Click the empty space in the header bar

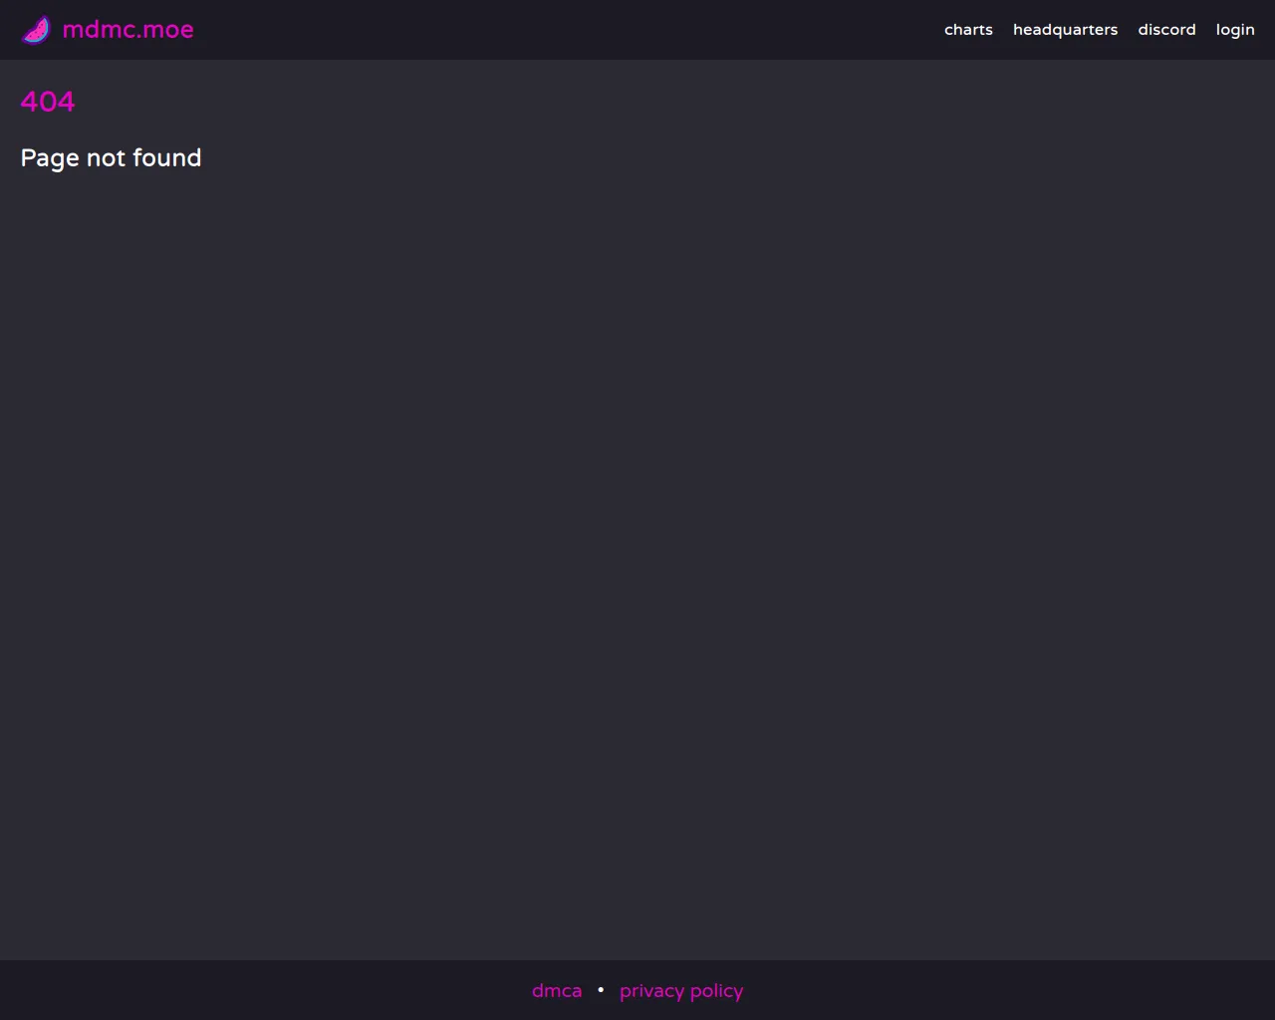point(568,30)
